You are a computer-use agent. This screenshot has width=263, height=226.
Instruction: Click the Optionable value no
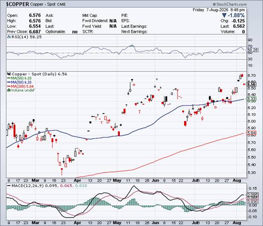click(x=75, y=31)
